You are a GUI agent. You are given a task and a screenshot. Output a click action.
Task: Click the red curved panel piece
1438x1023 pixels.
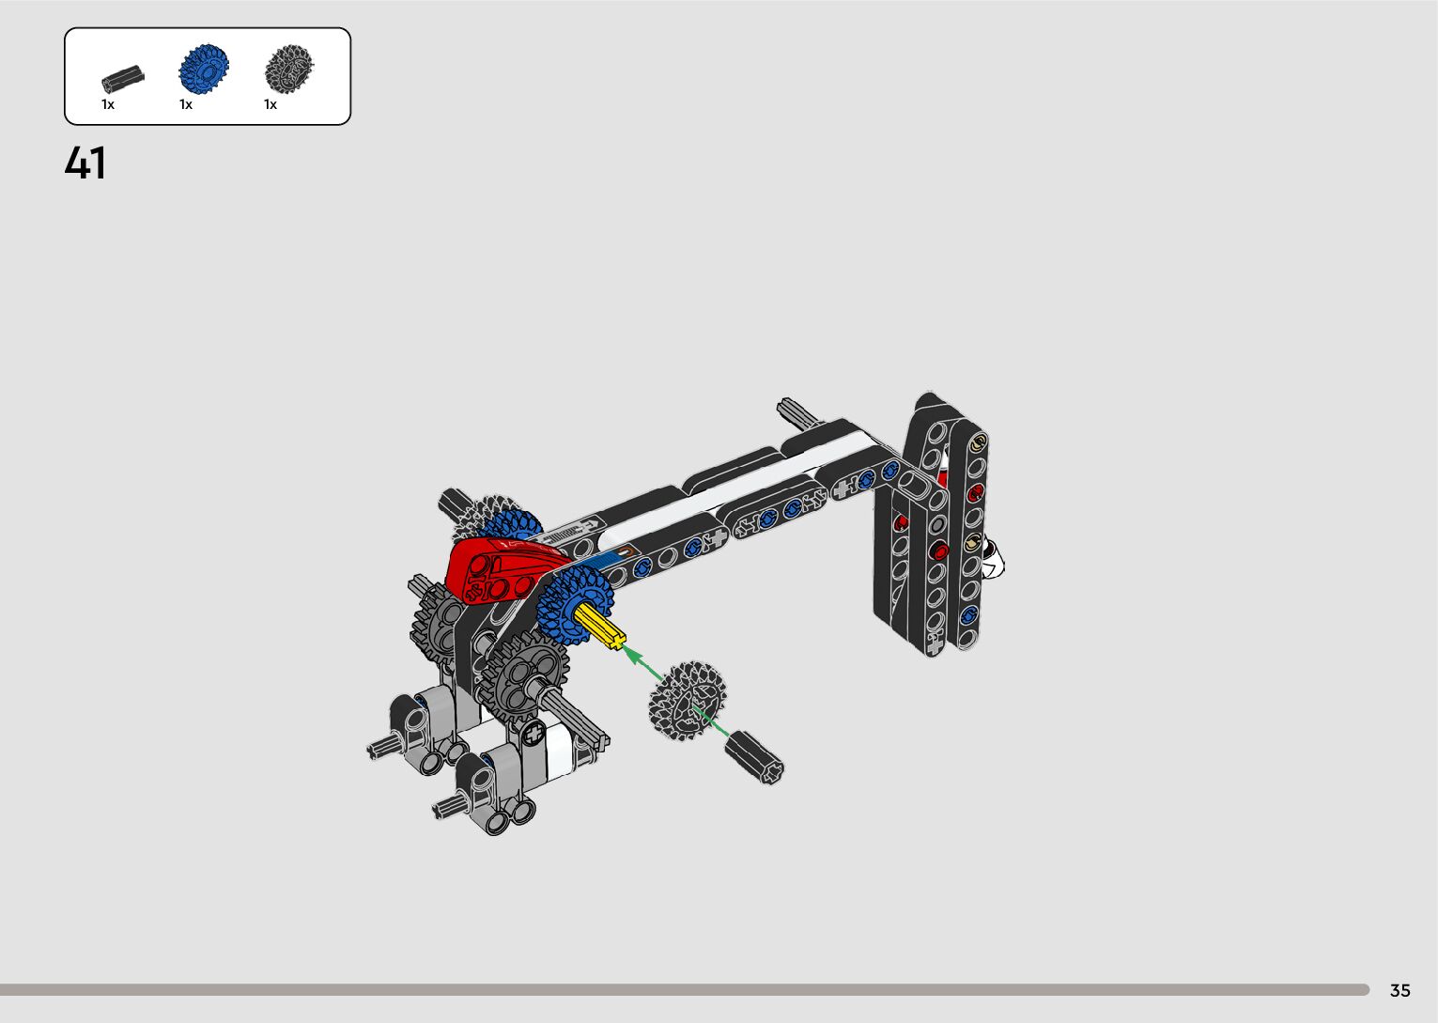(x=500, y=569)
